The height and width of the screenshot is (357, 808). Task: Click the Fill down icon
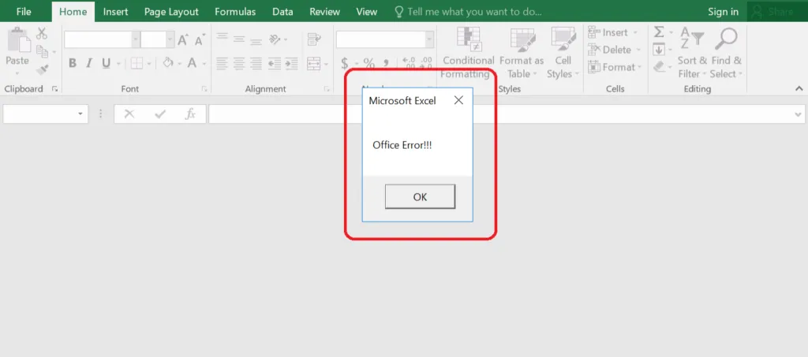click(659, 50)
